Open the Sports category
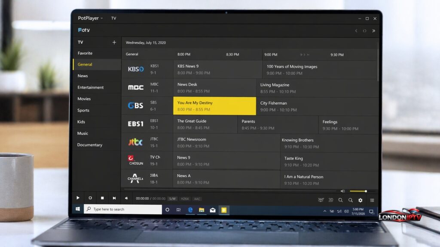 pos(97,110)
